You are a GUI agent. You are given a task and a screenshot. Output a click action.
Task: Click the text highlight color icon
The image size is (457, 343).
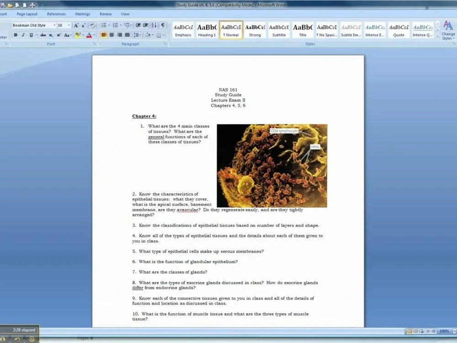78,35
